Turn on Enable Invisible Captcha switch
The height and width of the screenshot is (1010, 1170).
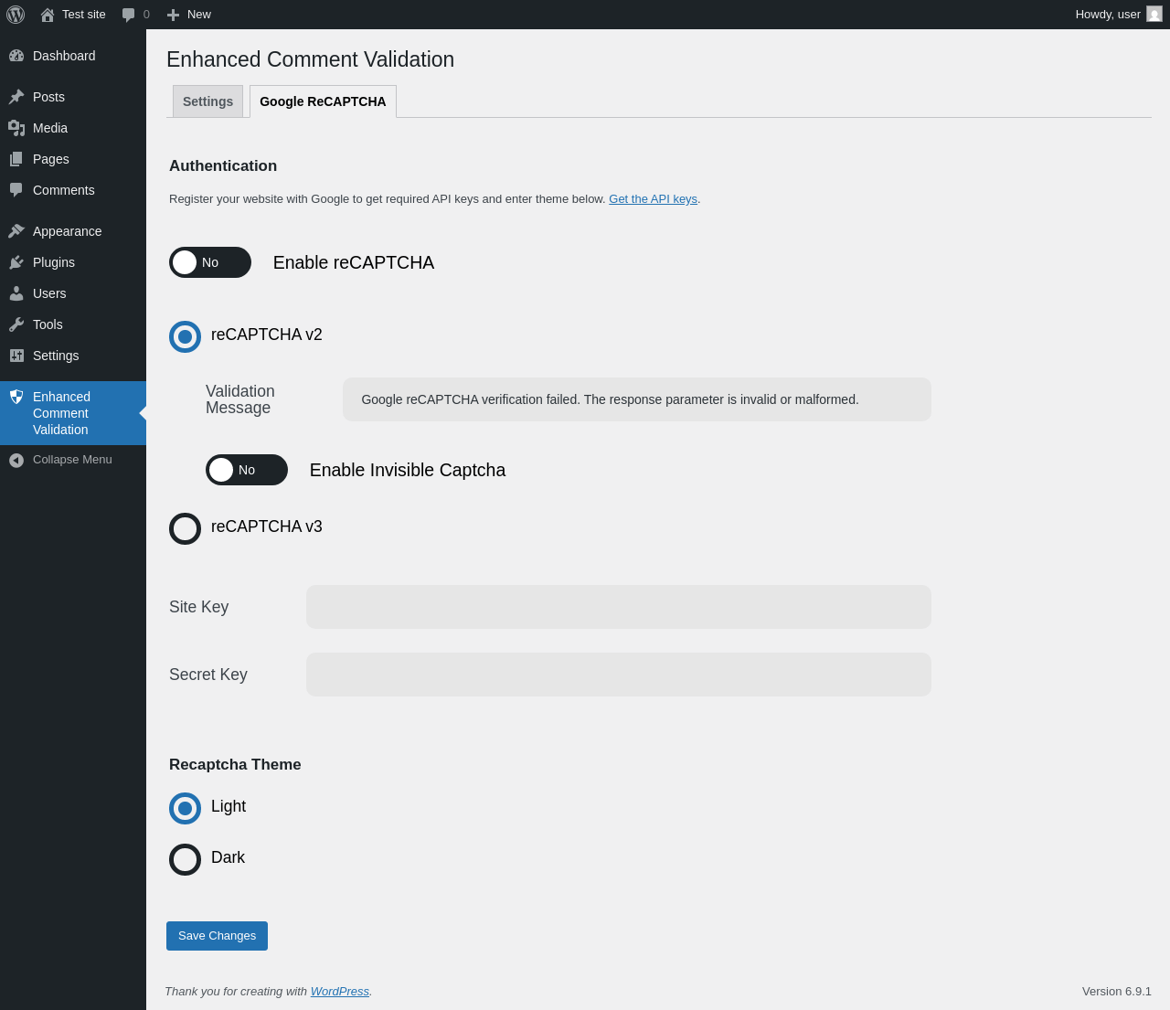point(247,470)
